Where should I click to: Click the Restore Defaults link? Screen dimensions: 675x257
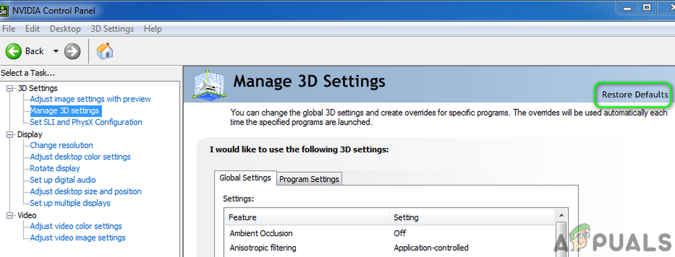coord(634,95)
